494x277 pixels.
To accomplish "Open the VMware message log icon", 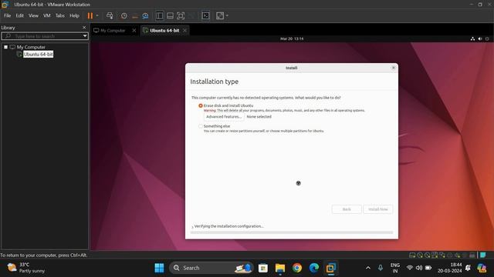I will pyautogui.click(x=483, y=255).
